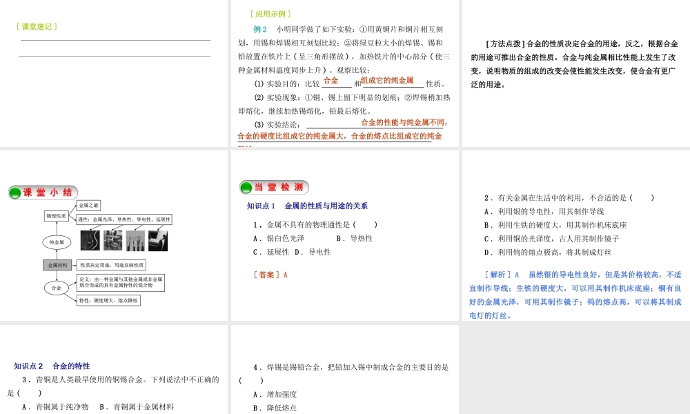Click the red answer 组成它的纯金属
This screenshot has width=690, height=414.
(x=387, y=80)
